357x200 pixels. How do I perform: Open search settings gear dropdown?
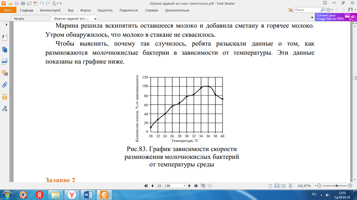(x=330, y=10)
